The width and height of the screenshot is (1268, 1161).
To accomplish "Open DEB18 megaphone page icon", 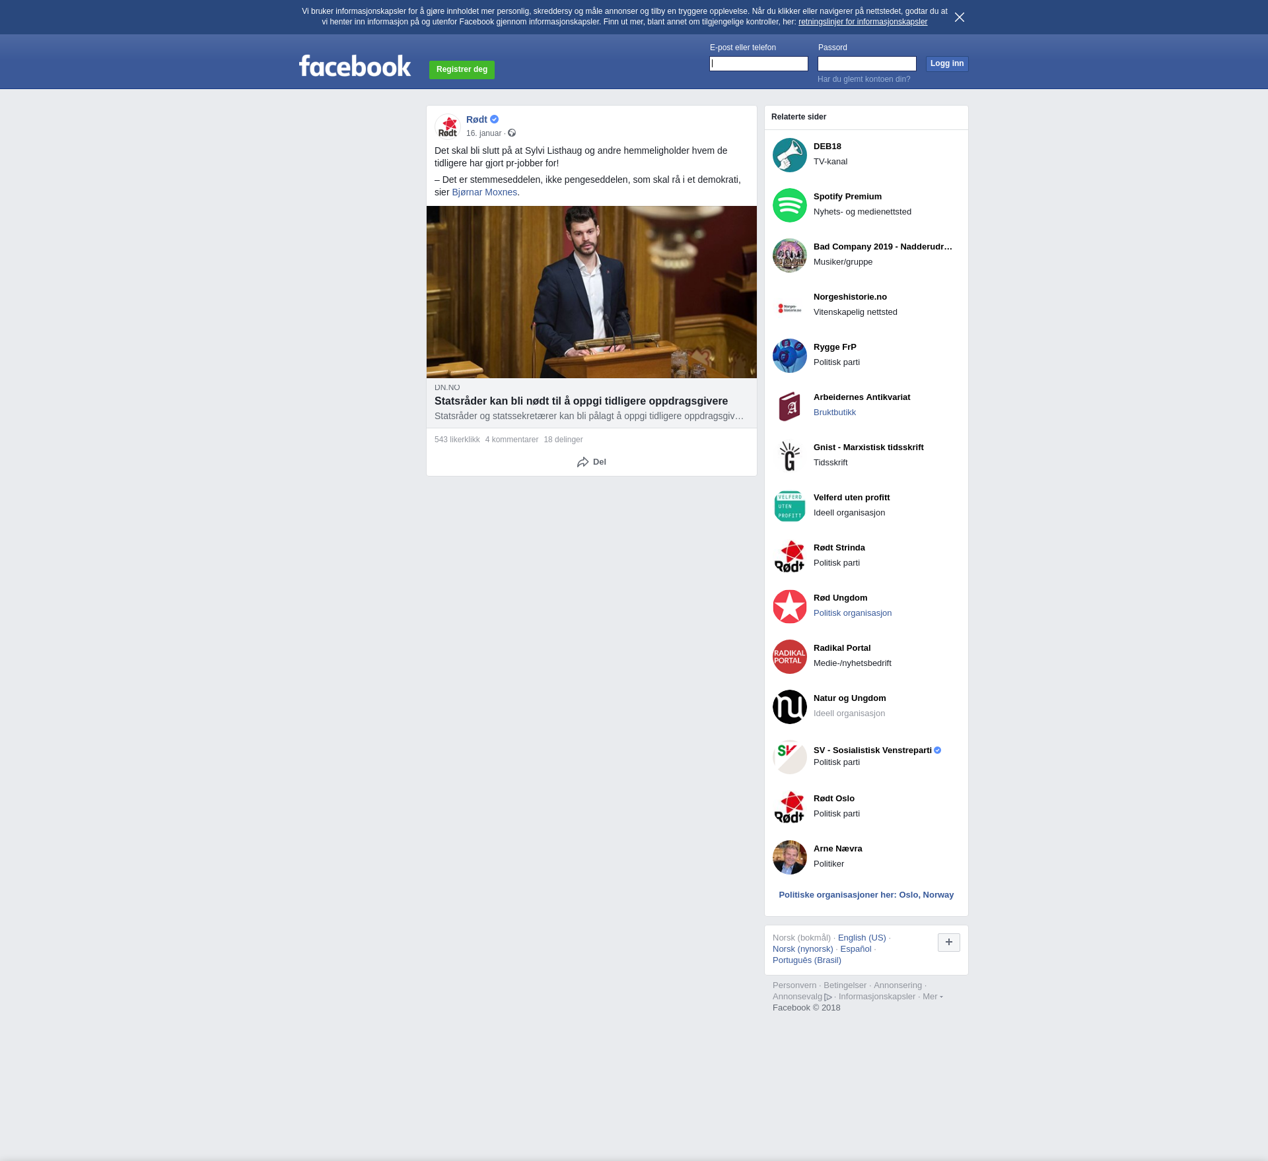I will pyautogui.click(x=790, y=155).
